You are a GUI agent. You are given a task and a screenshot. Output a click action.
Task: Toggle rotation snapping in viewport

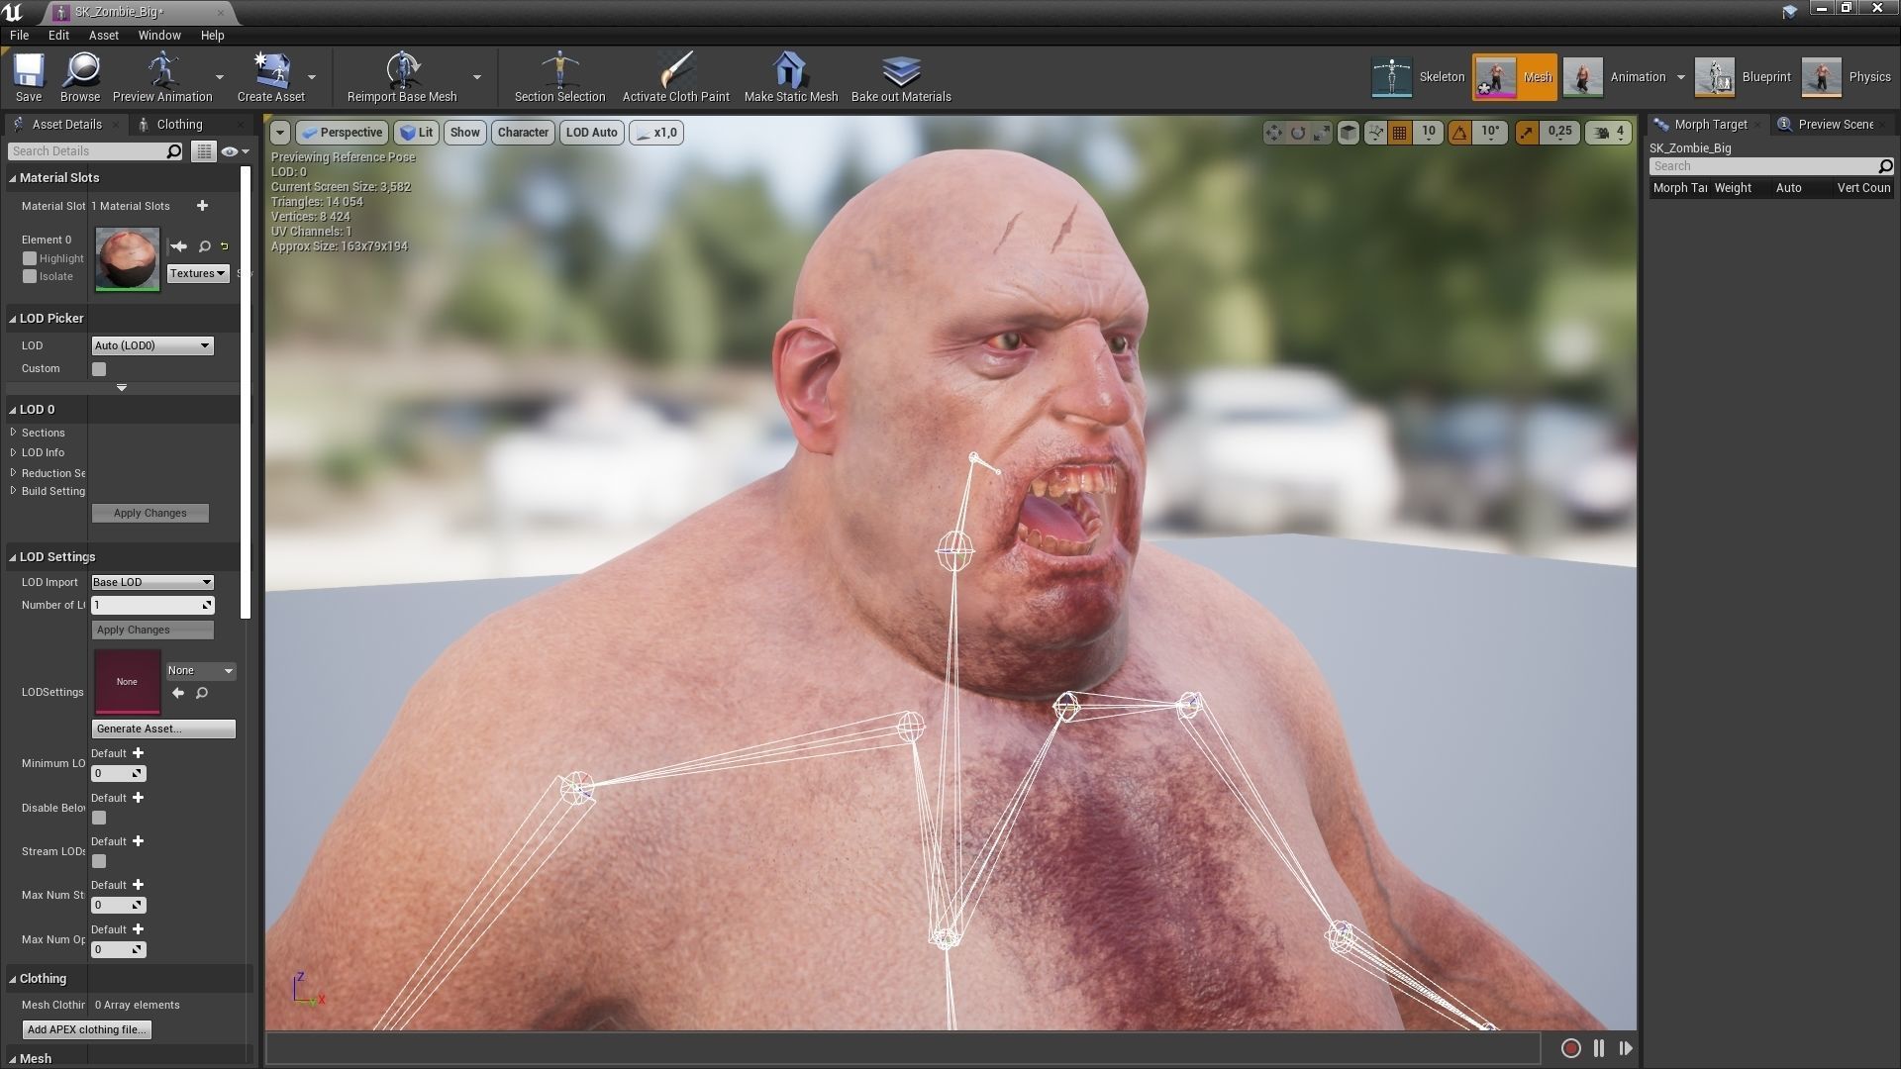click(x=1459, y=133)
